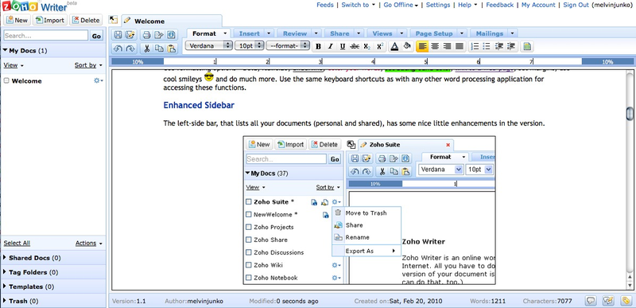Click the yellow tag icon in status bar
Viewport: 636px width, 308px height.
(x=626, y=301)
